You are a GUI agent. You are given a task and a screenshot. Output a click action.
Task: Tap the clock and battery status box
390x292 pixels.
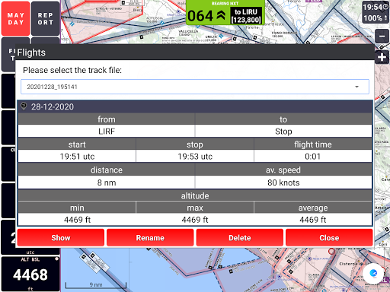[x=376, y=12]
